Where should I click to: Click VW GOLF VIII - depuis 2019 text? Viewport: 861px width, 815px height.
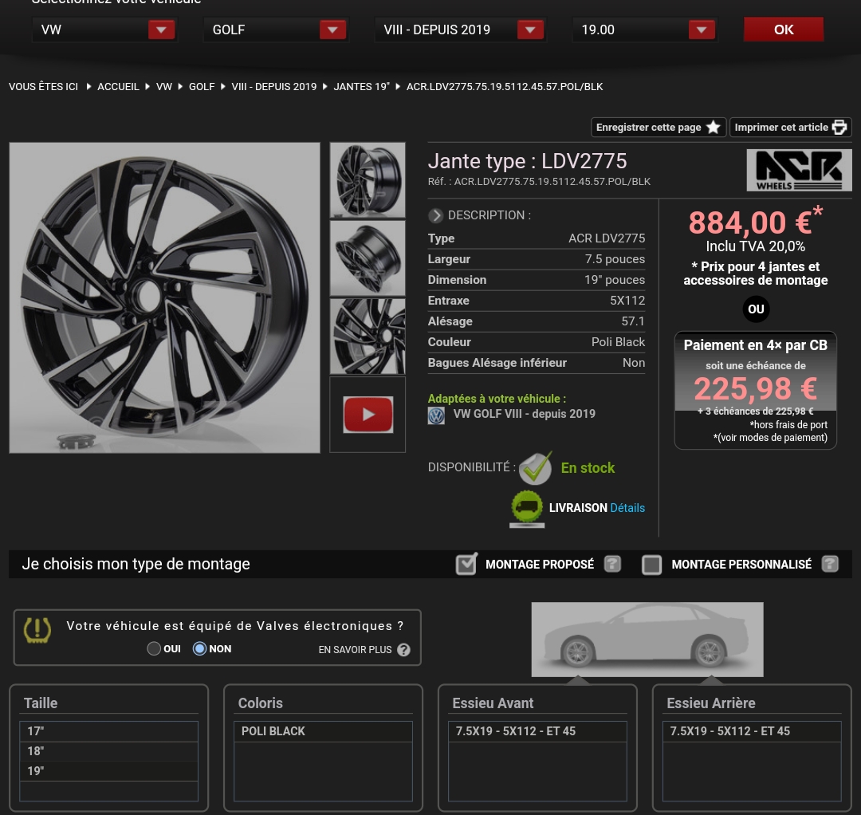(x=524, y=414)
